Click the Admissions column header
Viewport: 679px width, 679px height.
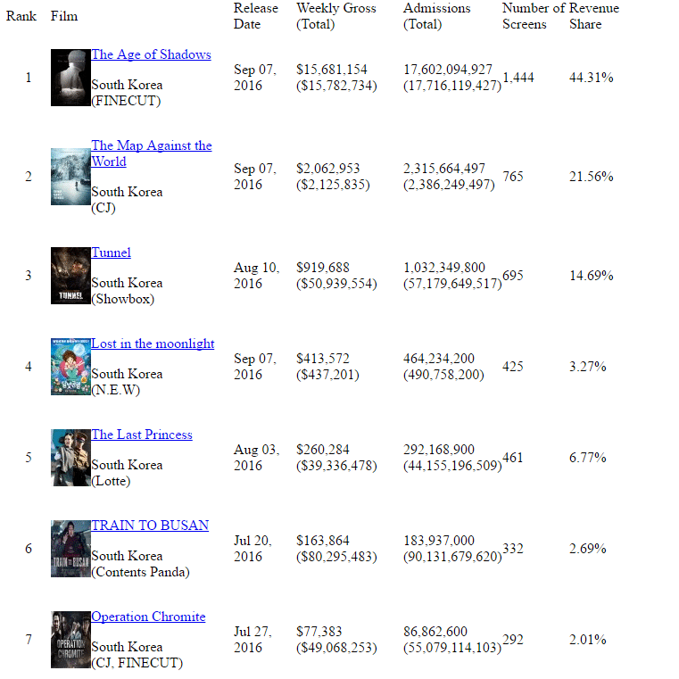436,16
